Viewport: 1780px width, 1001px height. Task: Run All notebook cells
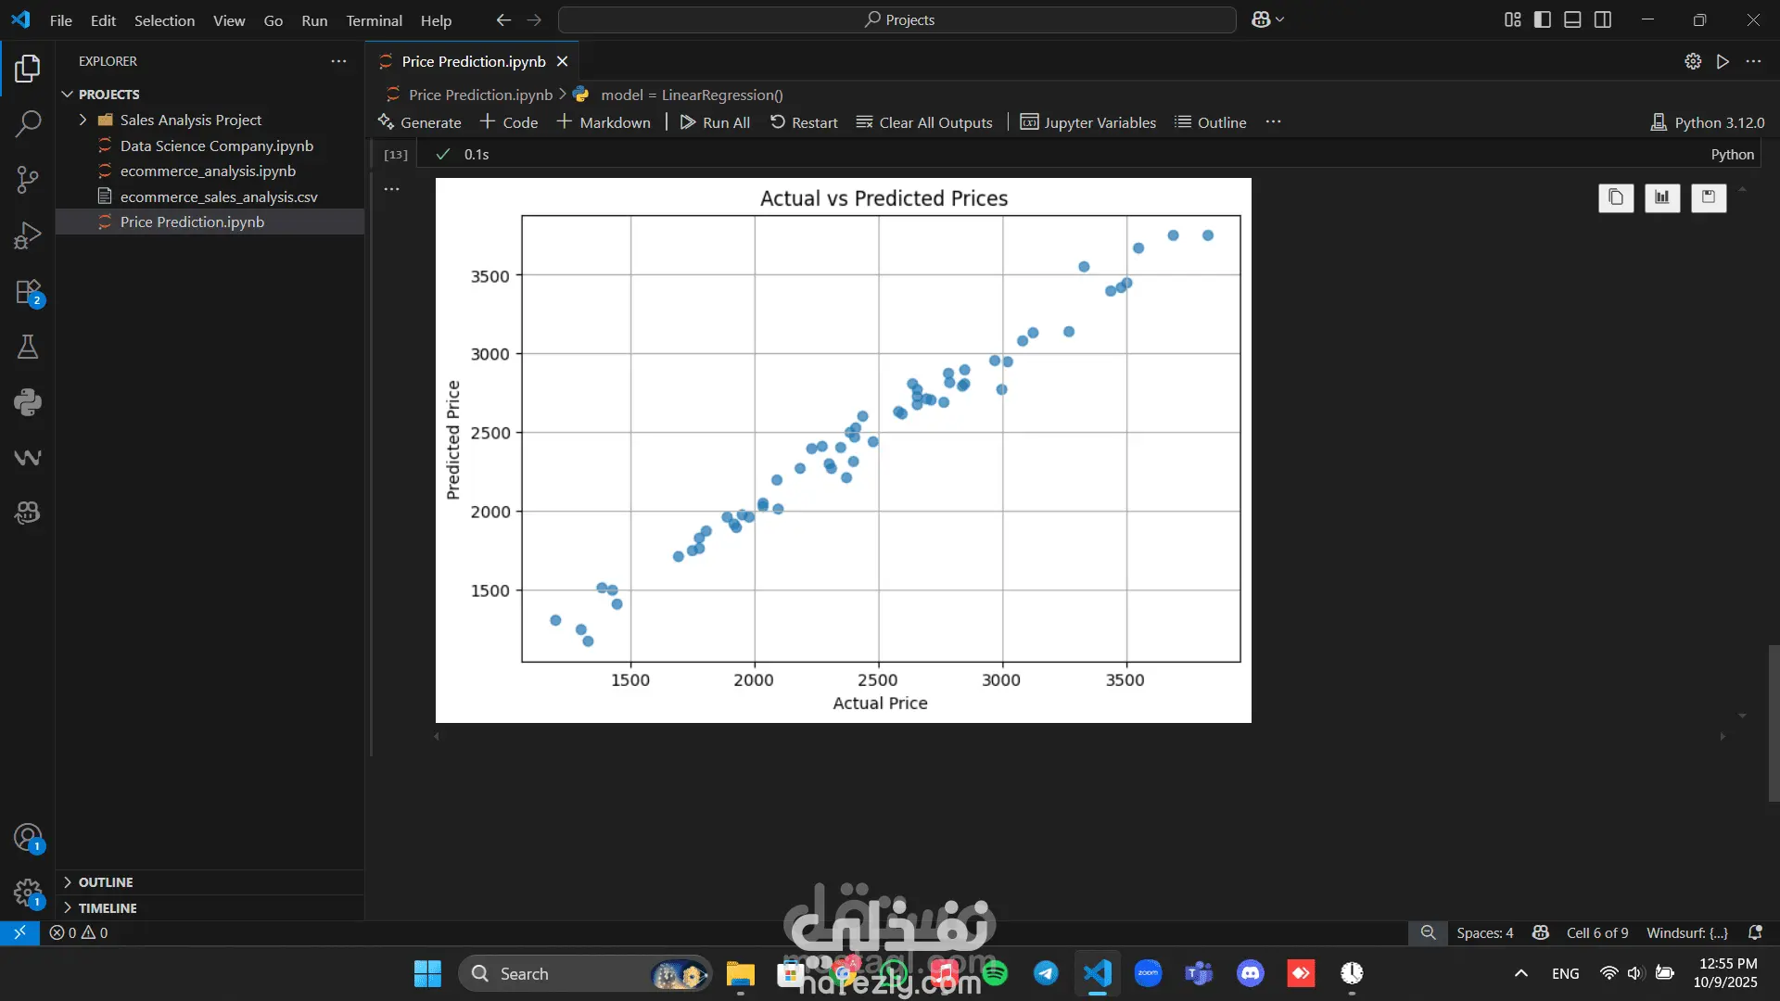click(x=715, y=122)
